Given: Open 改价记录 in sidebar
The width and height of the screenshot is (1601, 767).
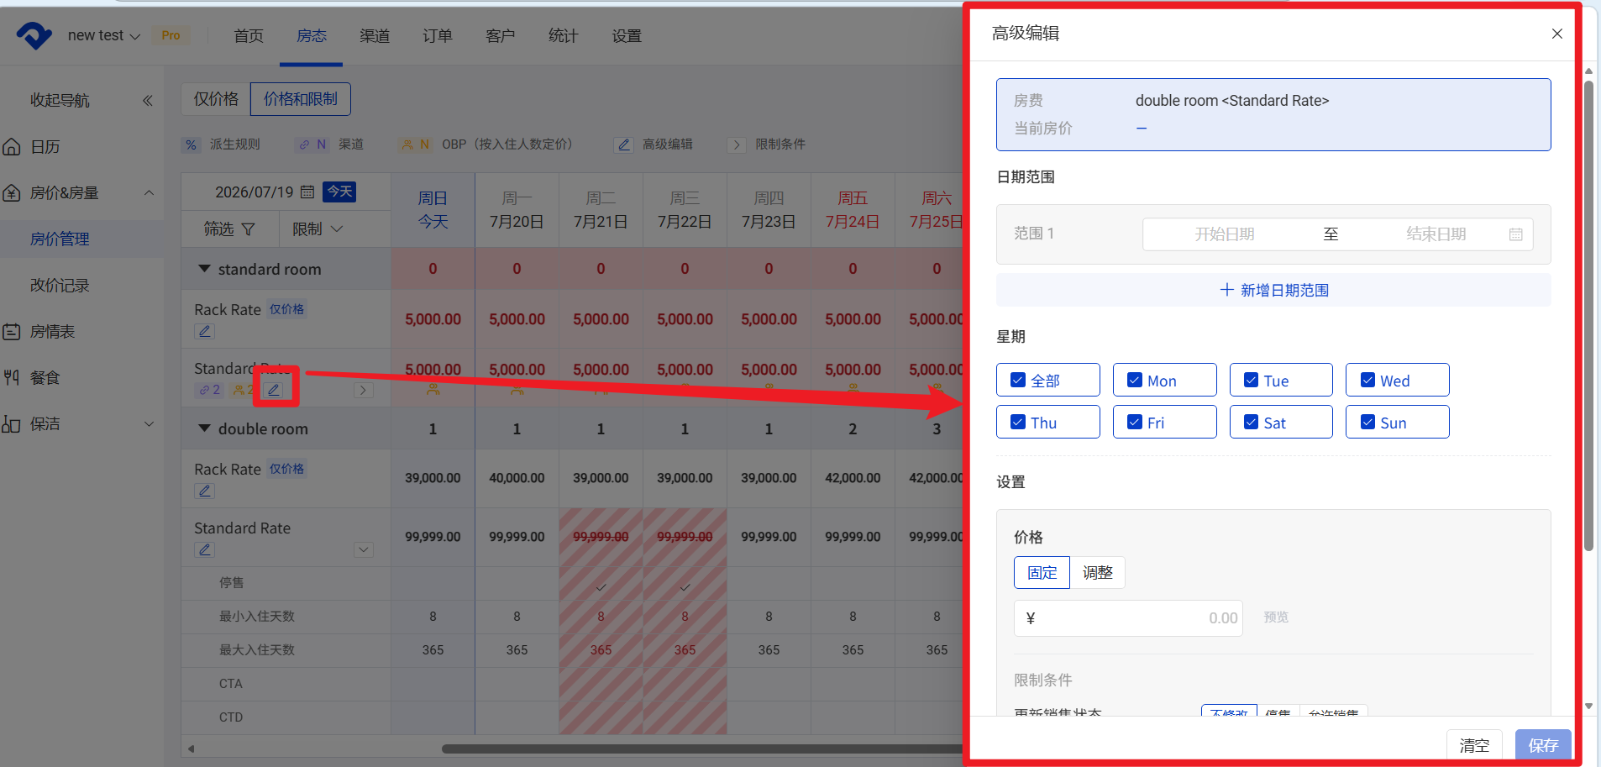Looking at the screenshot, I should pos(60,286).
